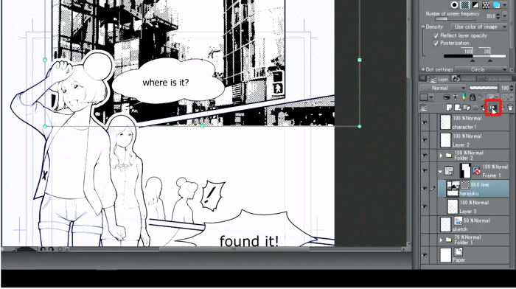Click the Delete Layer trash icon
Screen dimensions: 516x289
click(510, 108)
